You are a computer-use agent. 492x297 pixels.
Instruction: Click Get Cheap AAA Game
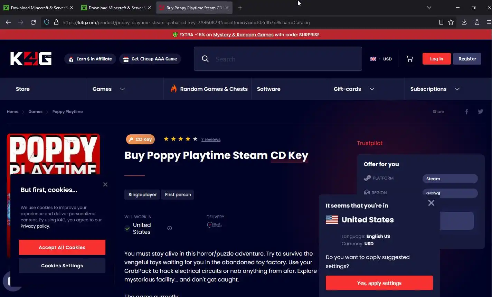click(150, 59)
